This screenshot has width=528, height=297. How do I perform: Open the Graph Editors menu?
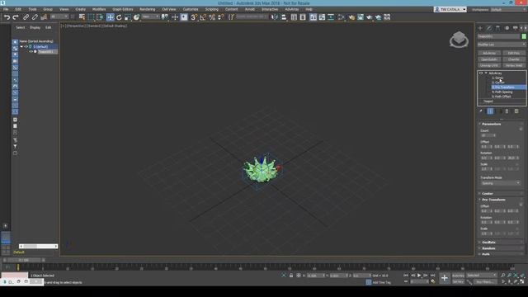point(123,9)
